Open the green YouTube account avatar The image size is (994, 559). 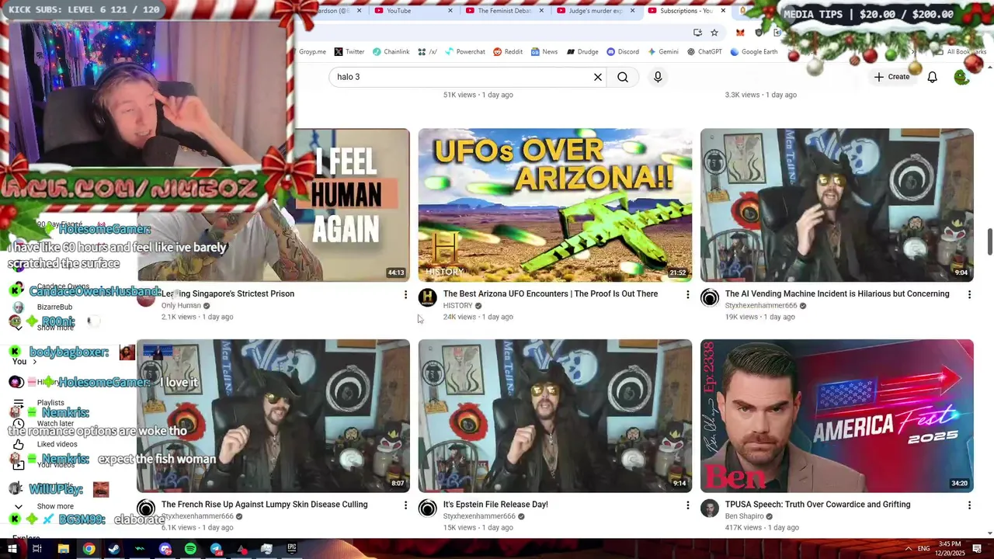pos(961,77)
